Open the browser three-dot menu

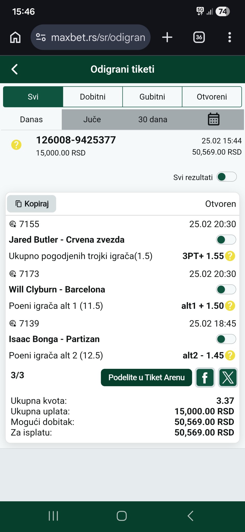[230, 37]
